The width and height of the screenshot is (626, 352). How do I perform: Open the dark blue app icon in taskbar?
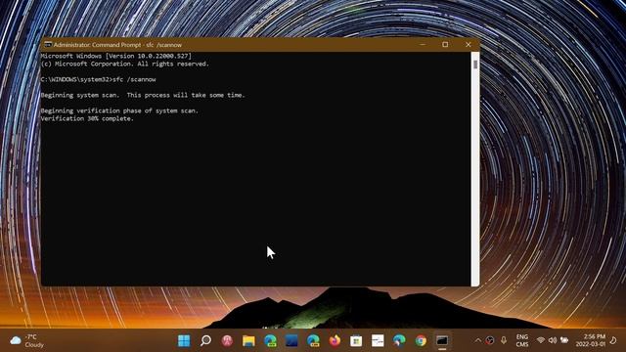click(x=291, y=341)
